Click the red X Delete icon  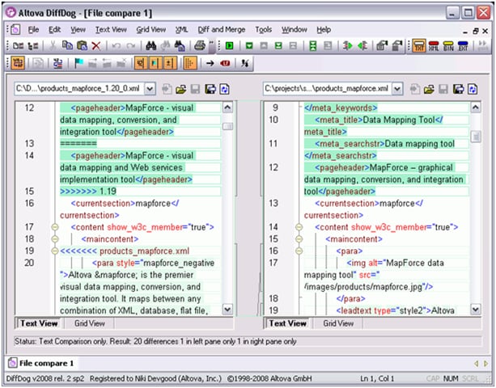(x=96, y=46)
